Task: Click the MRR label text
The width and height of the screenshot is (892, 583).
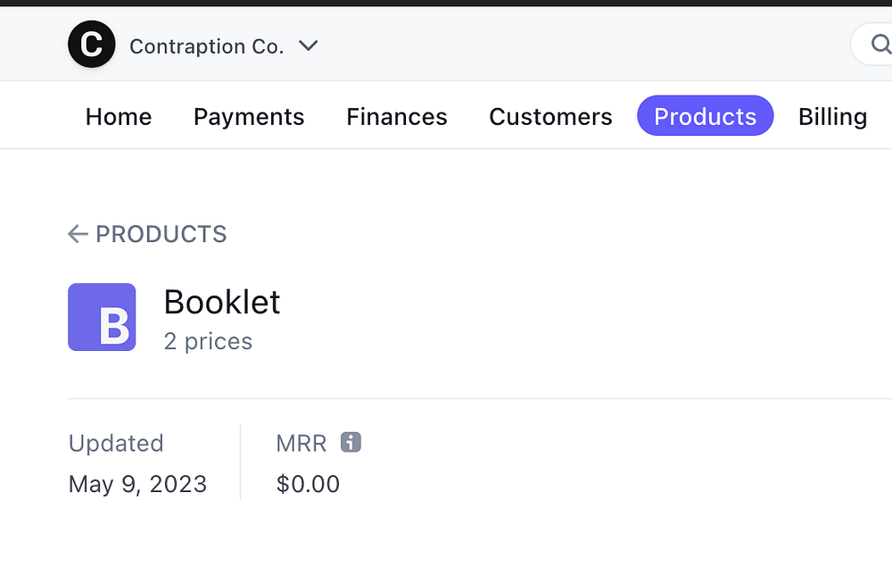Action: coord(301,443)
